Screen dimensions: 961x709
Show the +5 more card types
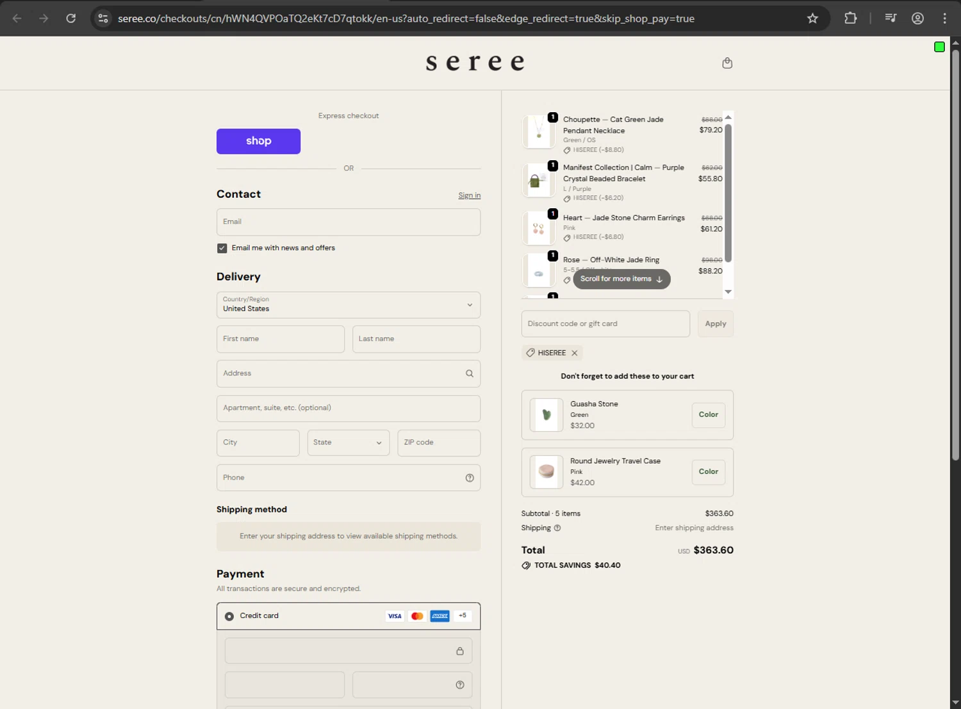[463, 616]
